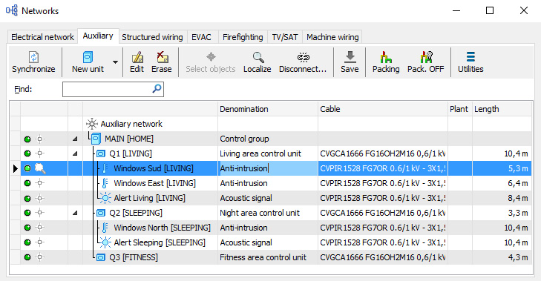541x281 pixels.
Task: Click green status dot of Q2 [SLEEPING]
Action: [27, 213]
